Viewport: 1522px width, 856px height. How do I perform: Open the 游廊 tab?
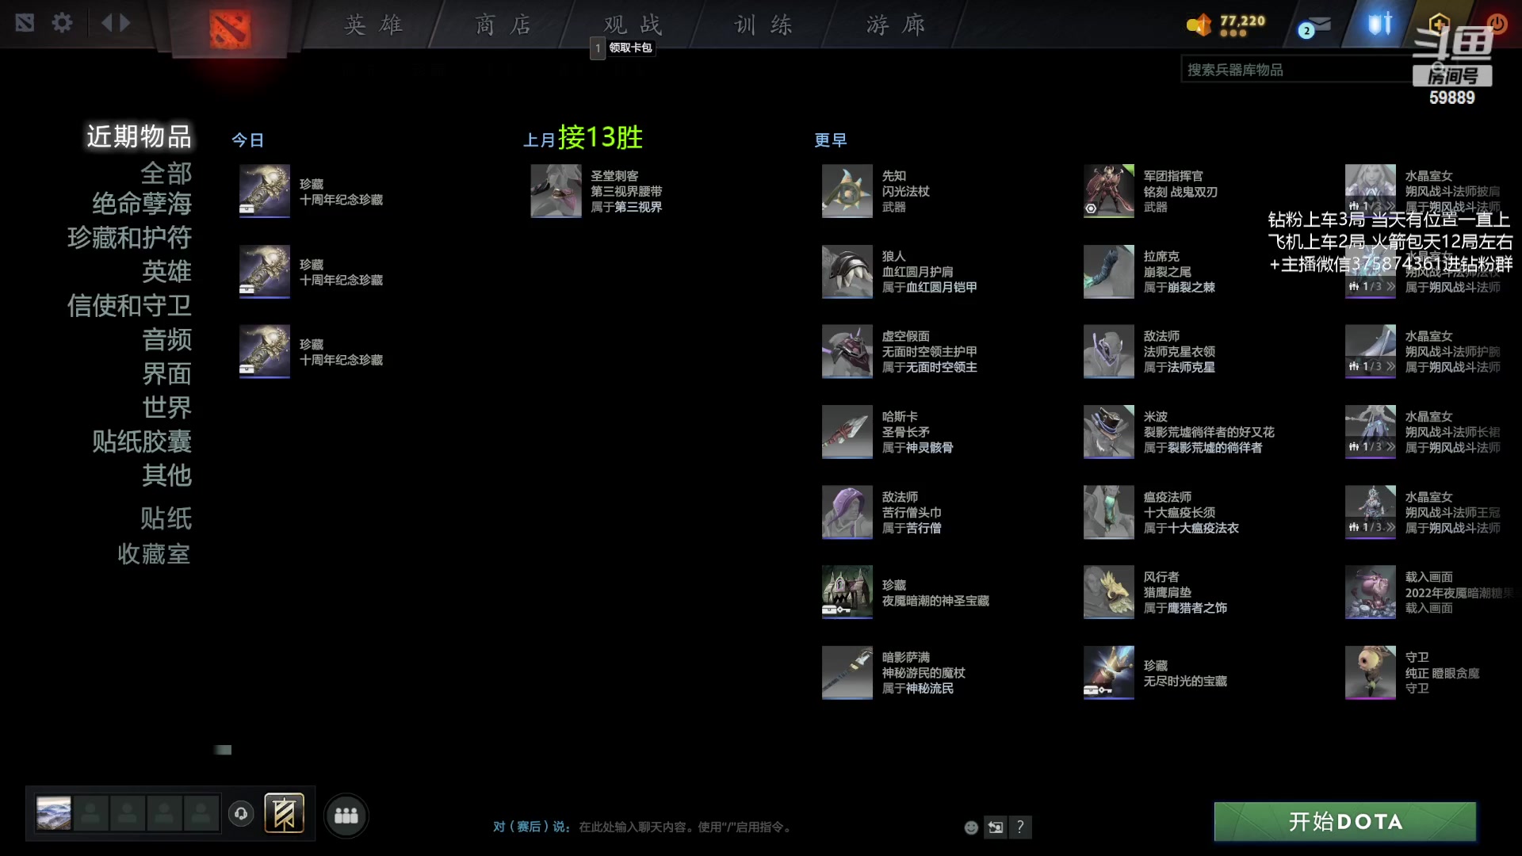(895, 25)
